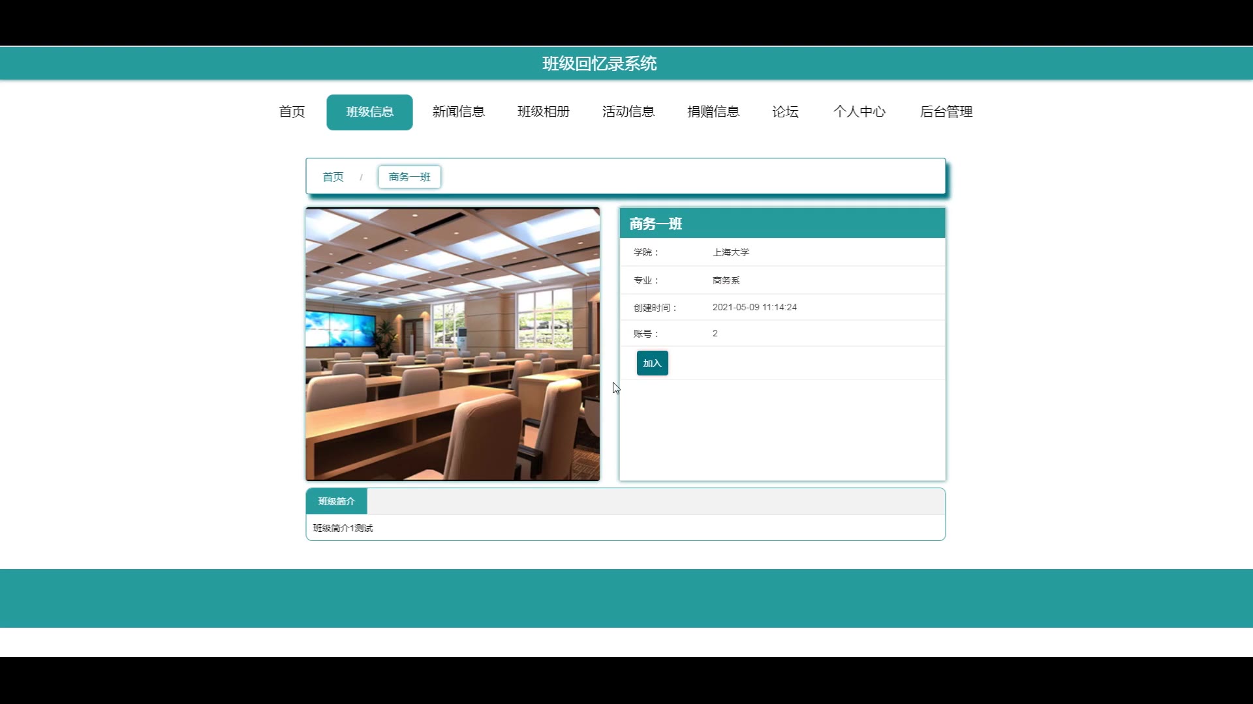Viewport: 1253px width, 704px height.
Task: Go to 新闻信息 in the navigation bar
Action: click(458, 111)
